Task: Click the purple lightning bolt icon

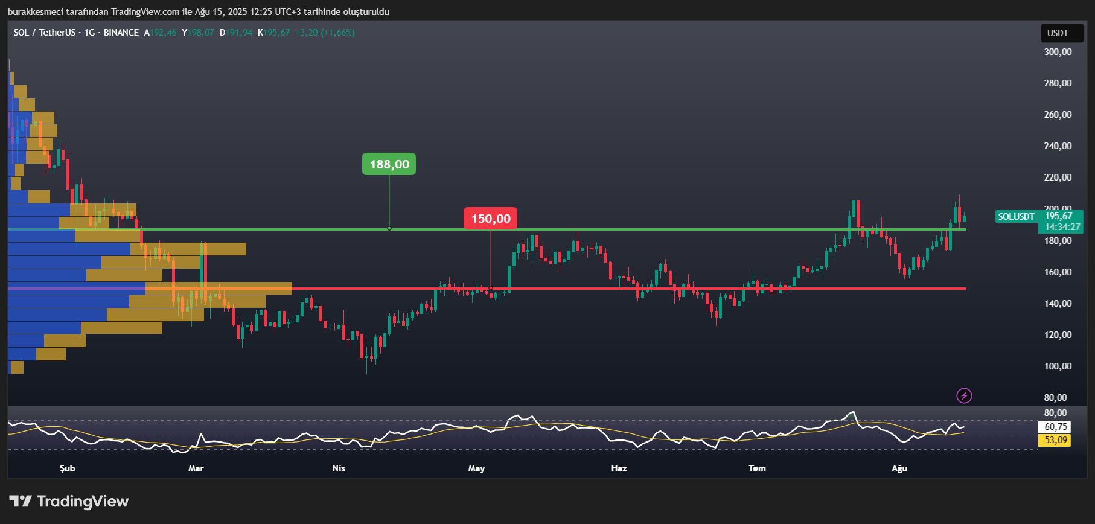Action: point(964,396)
